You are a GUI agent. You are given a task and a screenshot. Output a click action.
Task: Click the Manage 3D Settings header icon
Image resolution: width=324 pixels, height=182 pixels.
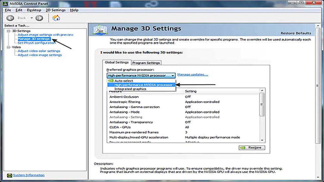[x=100, y=30]
